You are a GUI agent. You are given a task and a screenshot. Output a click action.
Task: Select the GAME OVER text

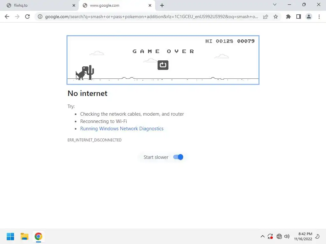163,51
